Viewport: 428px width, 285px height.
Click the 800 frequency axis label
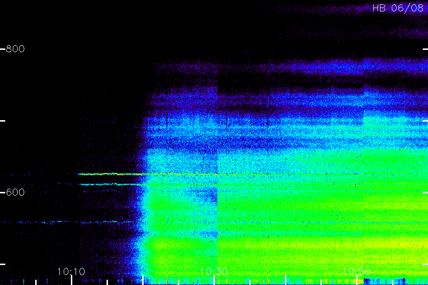[15, 49]
